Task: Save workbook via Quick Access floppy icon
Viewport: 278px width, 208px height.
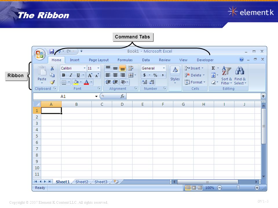Action: coord(52,51)
